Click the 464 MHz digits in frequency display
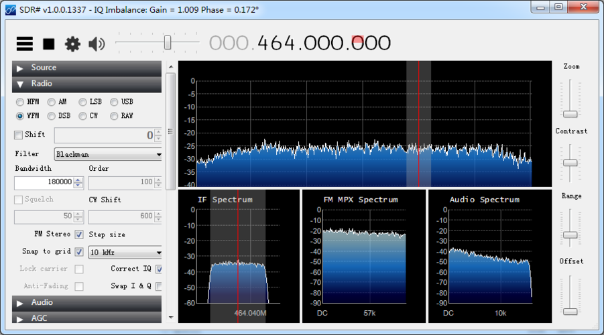 276,43
